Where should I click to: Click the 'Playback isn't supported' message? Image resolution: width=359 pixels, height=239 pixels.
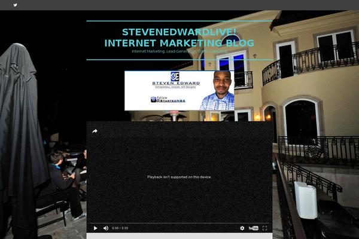[179, 177]
